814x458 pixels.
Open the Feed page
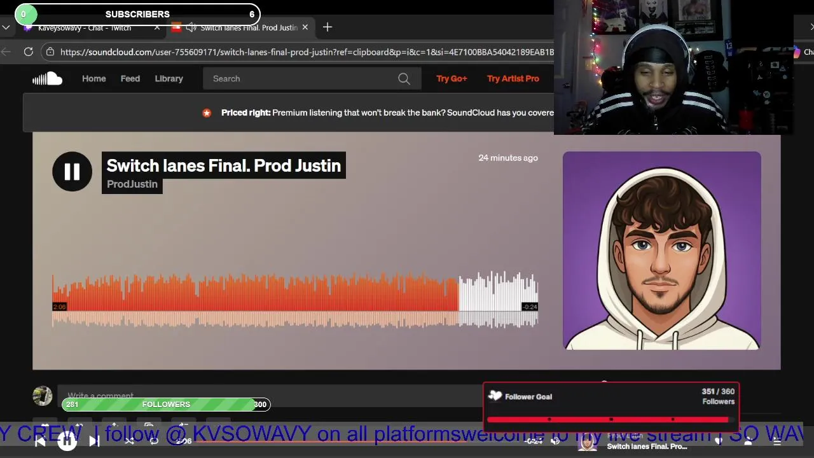pos(130,78)
